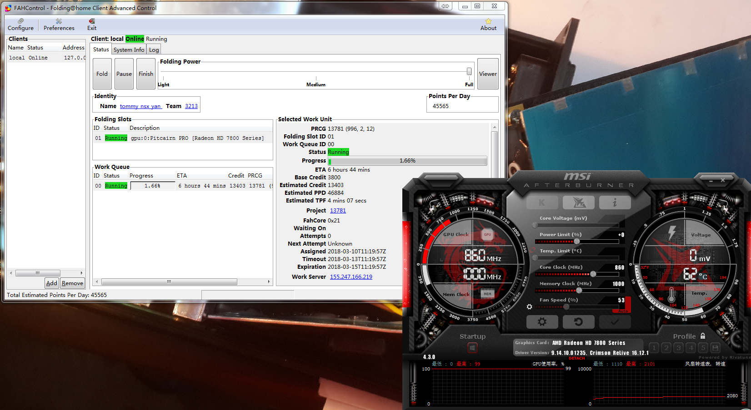Select Afterburner profile slot 3
The height and width of the screenshot is (410, 751).
678,348
